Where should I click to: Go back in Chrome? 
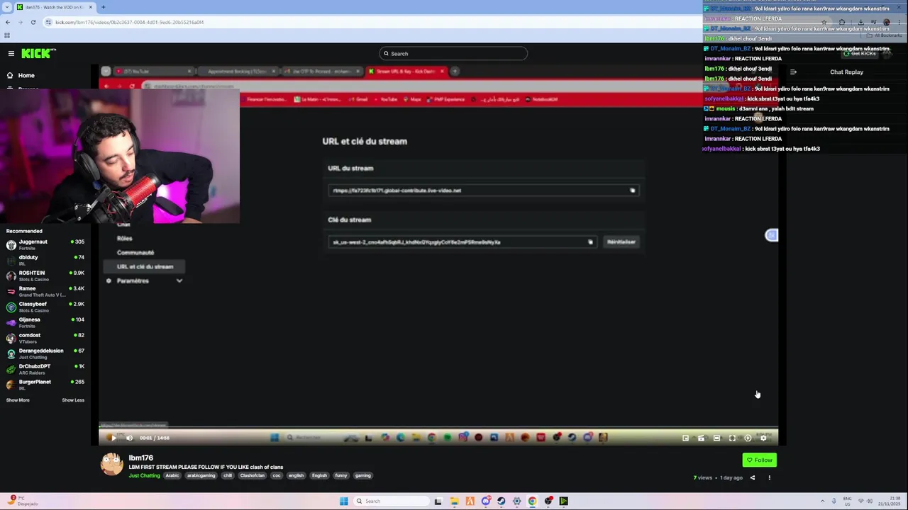pyautogui.click(x=7, y=22)
